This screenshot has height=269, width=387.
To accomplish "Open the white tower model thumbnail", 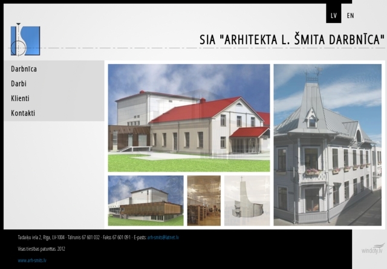I will tap(247, 201).
